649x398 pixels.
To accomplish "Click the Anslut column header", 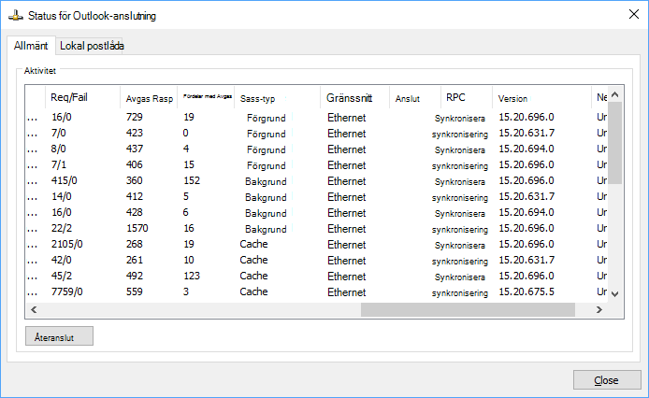I will tap(415, 98).
